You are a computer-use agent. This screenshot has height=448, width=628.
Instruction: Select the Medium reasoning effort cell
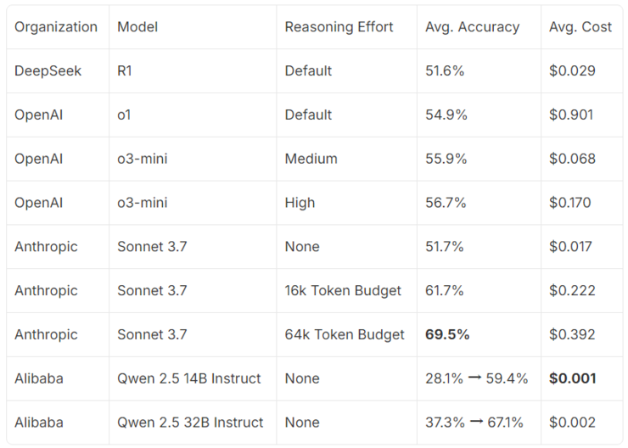(x=311, y=159)
